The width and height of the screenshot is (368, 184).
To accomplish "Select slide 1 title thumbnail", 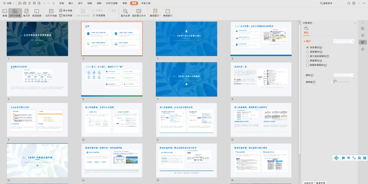I will (x=37, y=39).
